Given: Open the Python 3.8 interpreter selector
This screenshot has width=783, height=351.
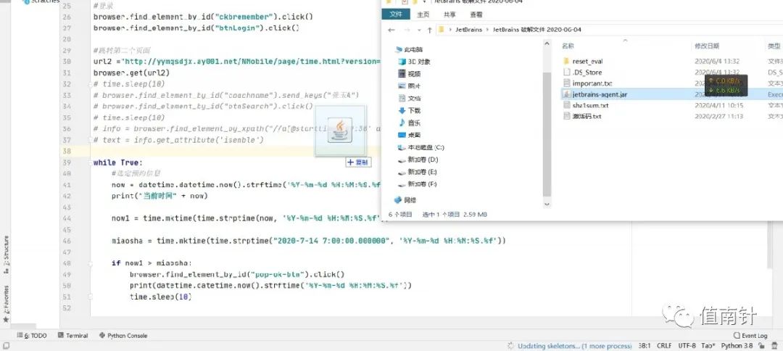Looking at the screenshot, I should coord(737,345).
